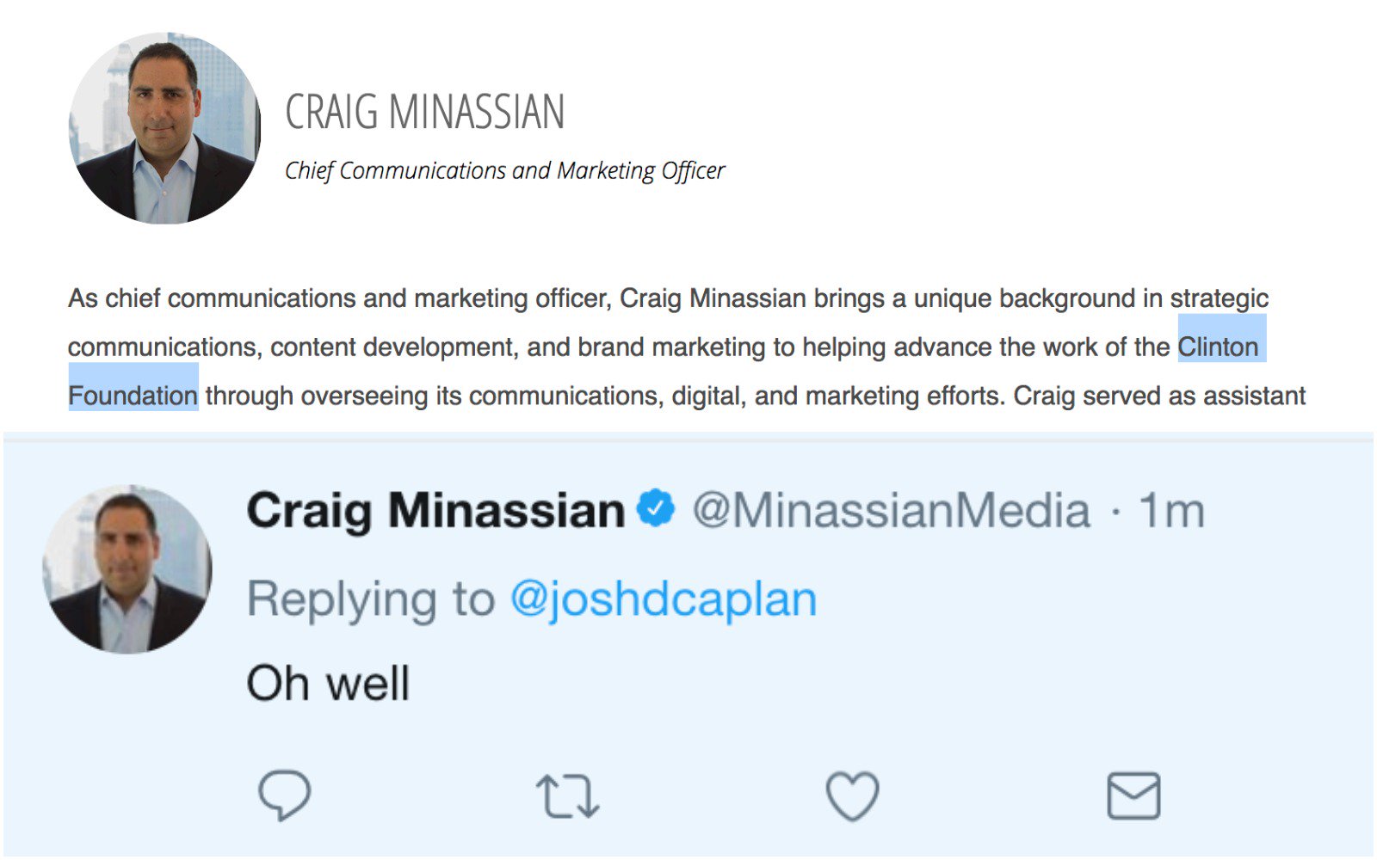Click the "Replying to" label
The width and height of the screenshot is (1377, 860).
tap(371, 599)
